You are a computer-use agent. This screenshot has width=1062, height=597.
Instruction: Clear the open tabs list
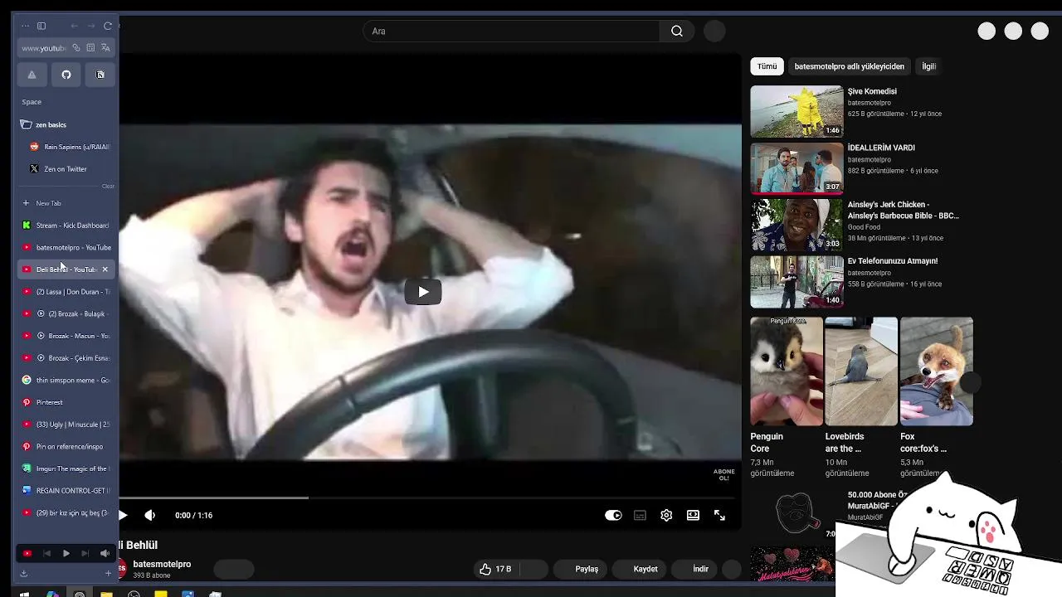[108, 187]
